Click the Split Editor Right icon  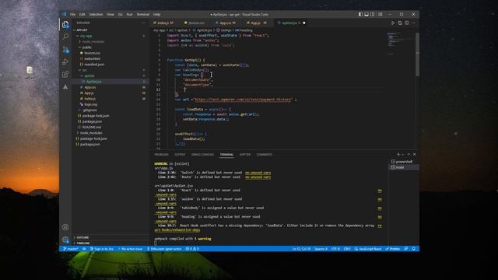point(407,23)
